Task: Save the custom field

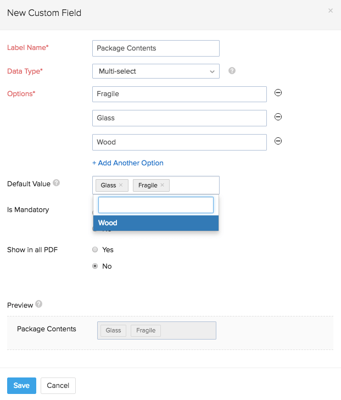Action: click(21, 385)
